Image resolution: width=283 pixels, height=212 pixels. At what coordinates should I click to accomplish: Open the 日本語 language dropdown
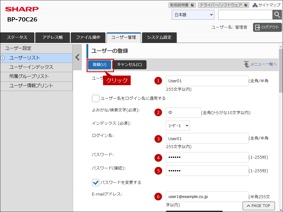point(193,15)
